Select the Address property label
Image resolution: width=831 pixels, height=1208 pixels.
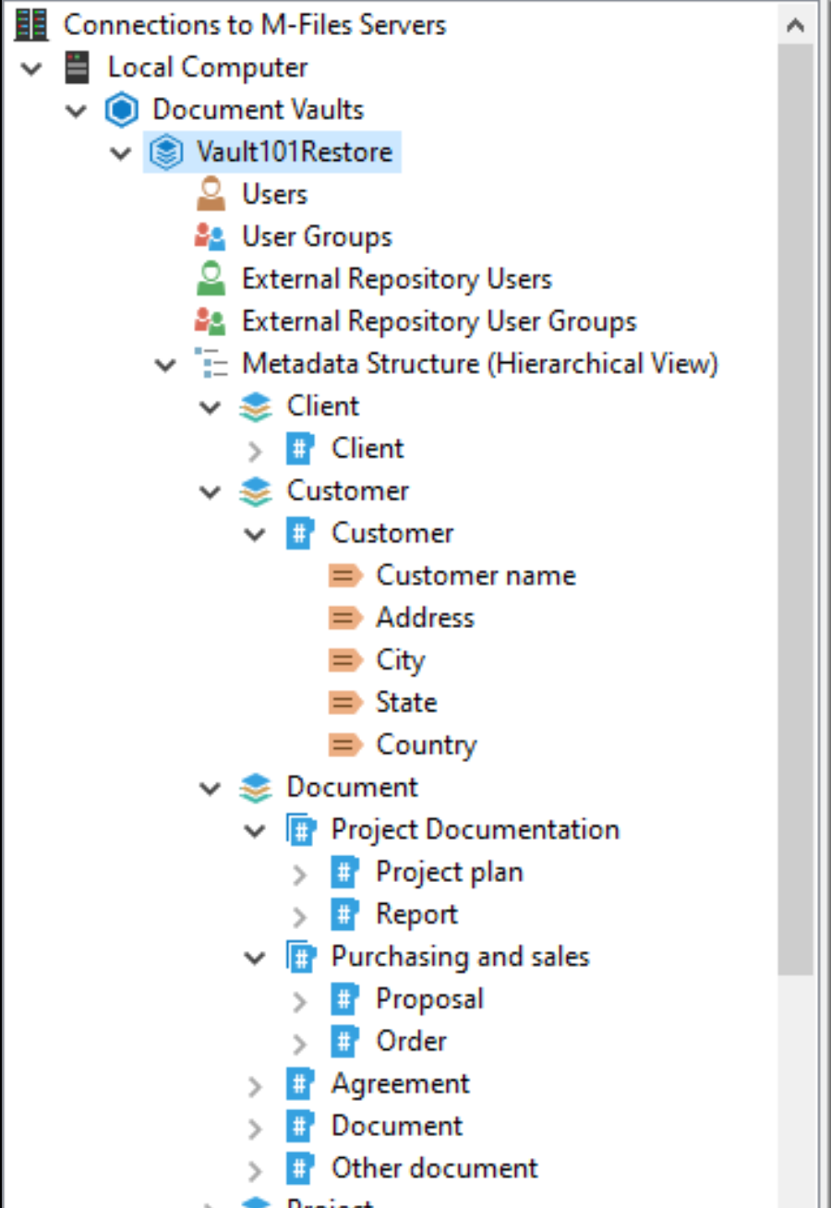425,618
